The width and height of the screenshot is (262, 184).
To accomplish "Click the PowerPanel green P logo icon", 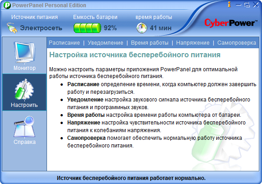I will pyautogui.click(x=7, y=5).
